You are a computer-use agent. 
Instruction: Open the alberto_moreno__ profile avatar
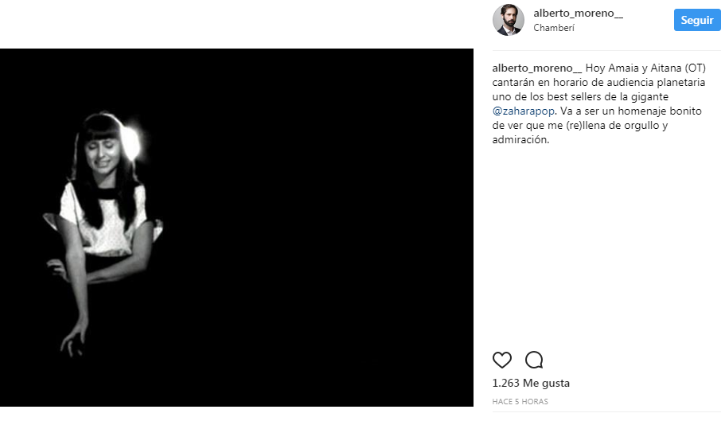(508, 20)
